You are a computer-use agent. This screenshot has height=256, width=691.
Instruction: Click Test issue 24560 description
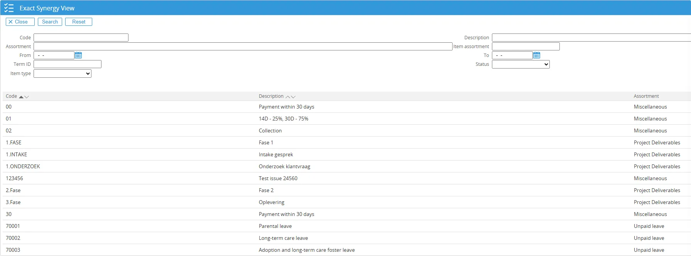pos(278,179)
